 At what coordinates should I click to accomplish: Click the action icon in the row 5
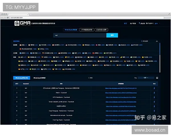(154, 106)
